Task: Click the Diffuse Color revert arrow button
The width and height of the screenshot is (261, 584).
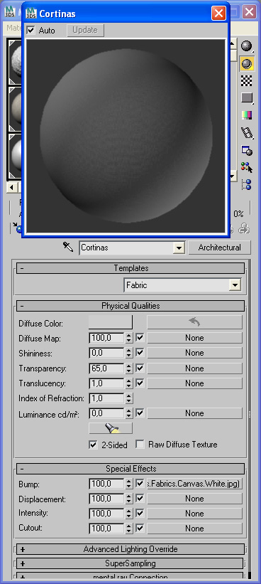Action: [x=194, y=322]
